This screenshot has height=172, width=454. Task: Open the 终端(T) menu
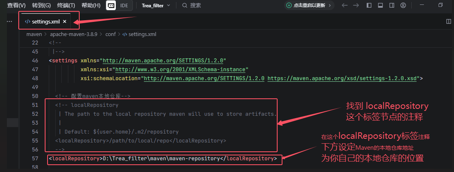coord(66,6)
